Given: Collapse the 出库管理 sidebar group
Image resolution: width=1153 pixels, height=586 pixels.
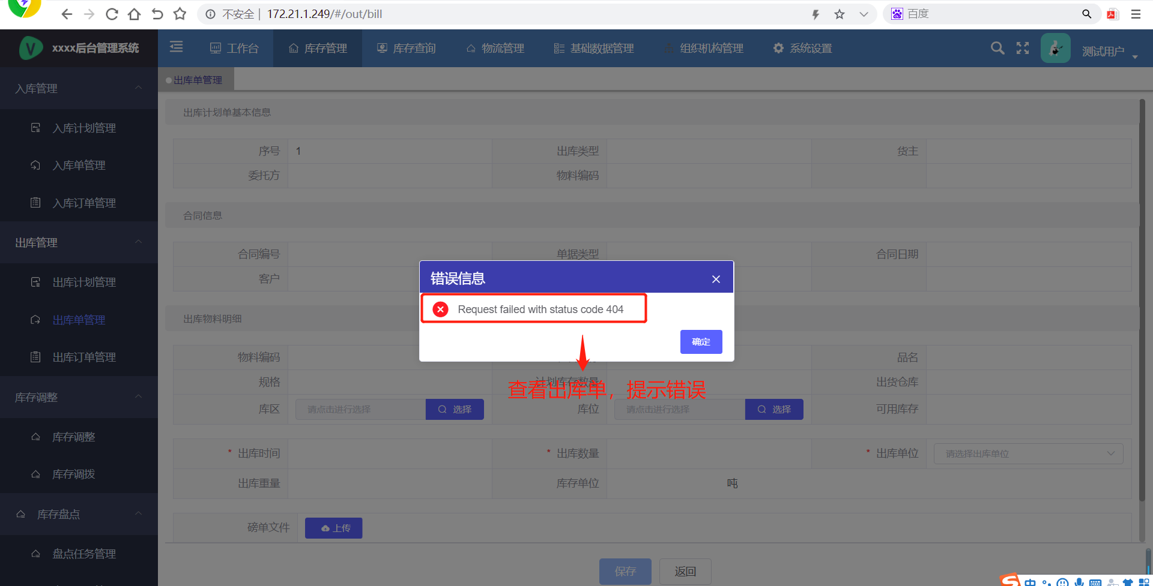Looking at the screenshot, I should pyautogui.click(x=79, y=242).
